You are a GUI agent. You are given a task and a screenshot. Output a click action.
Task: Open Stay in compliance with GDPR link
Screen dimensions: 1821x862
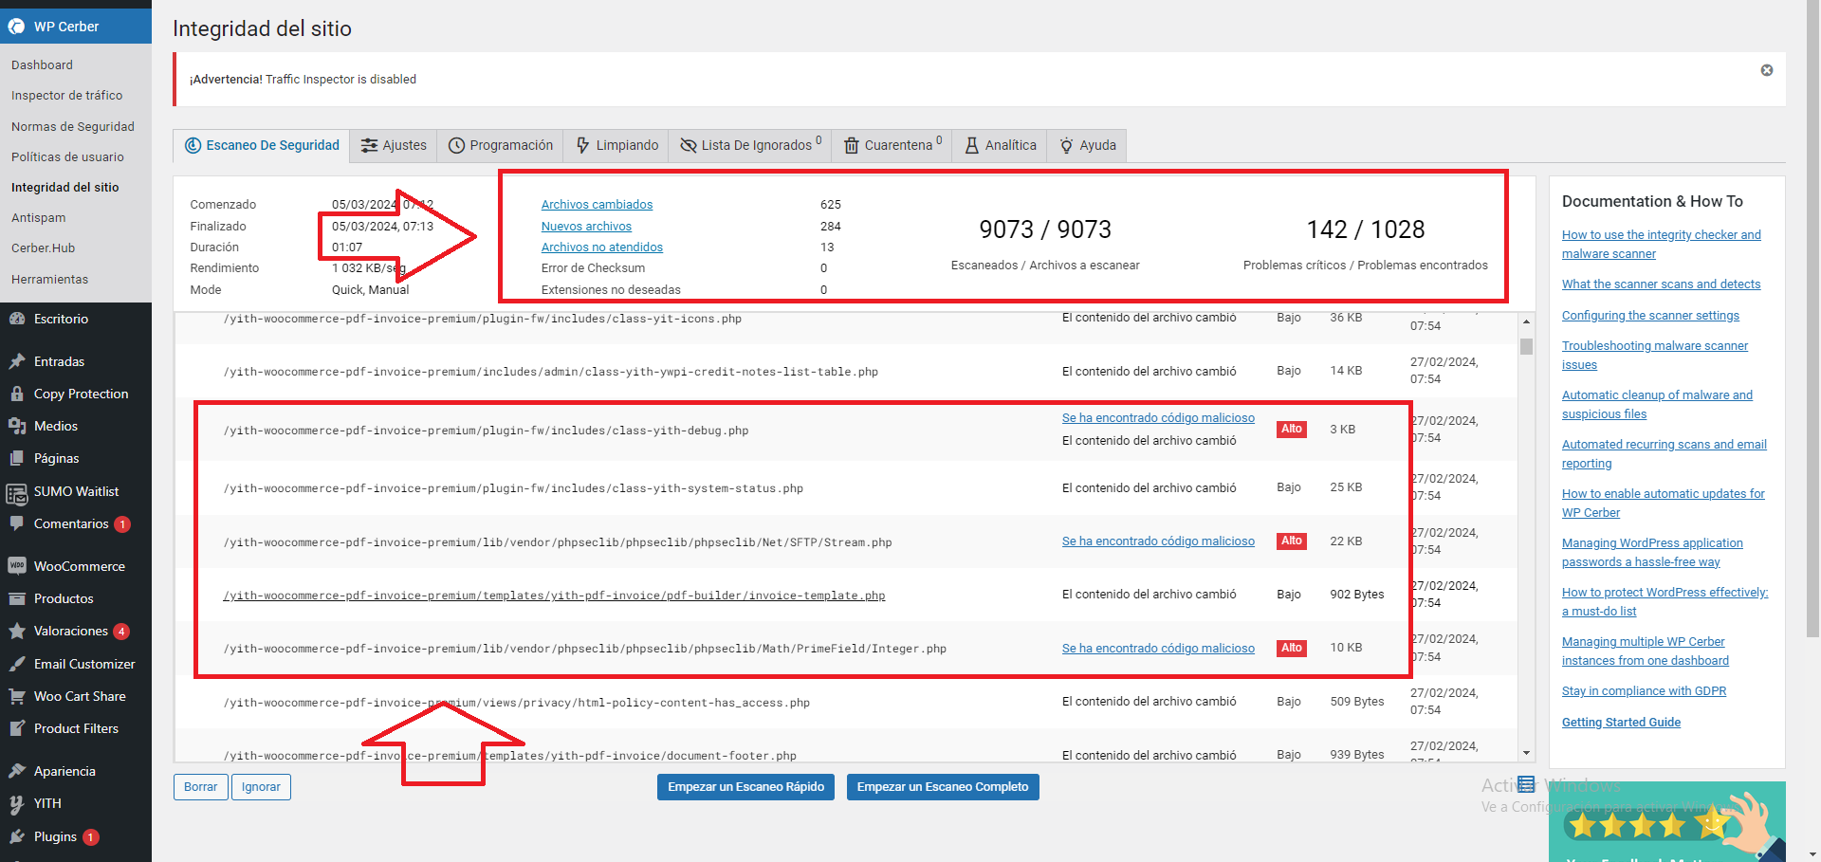[x=1644, y=690]
